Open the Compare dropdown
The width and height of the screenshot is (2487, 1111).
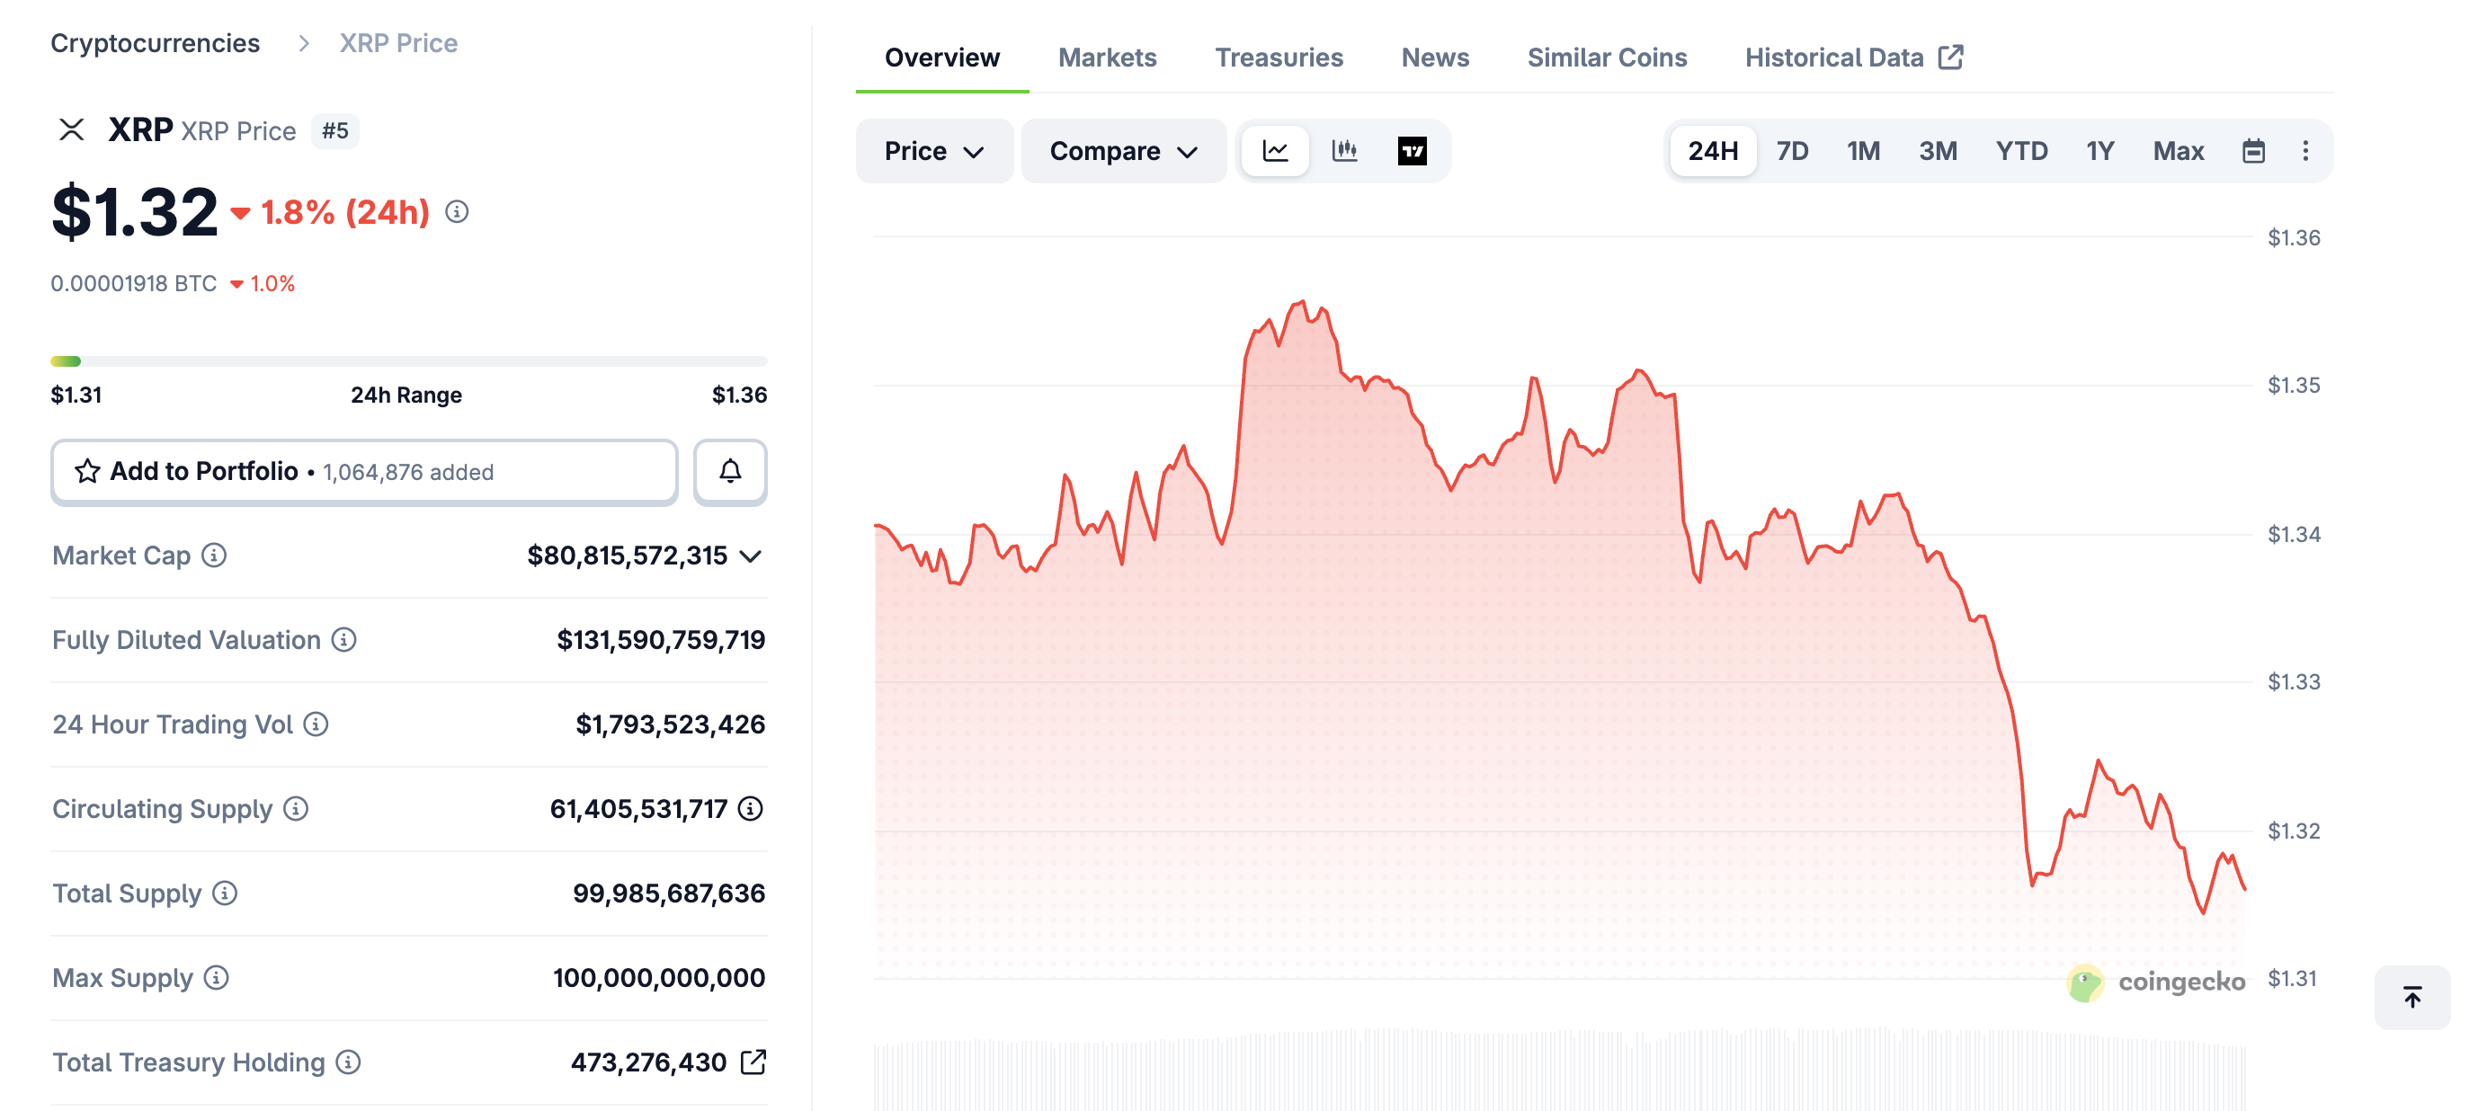click(x=1123, y=151)
